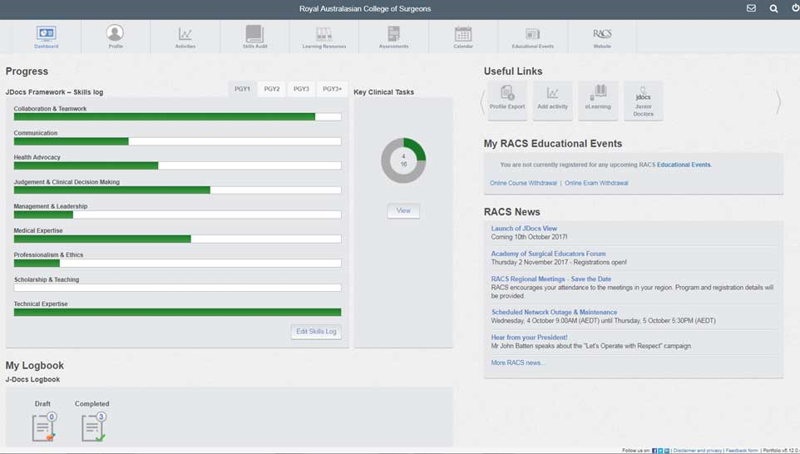
Task: Open Launch of JDocs View news
Action: point(524,229)
